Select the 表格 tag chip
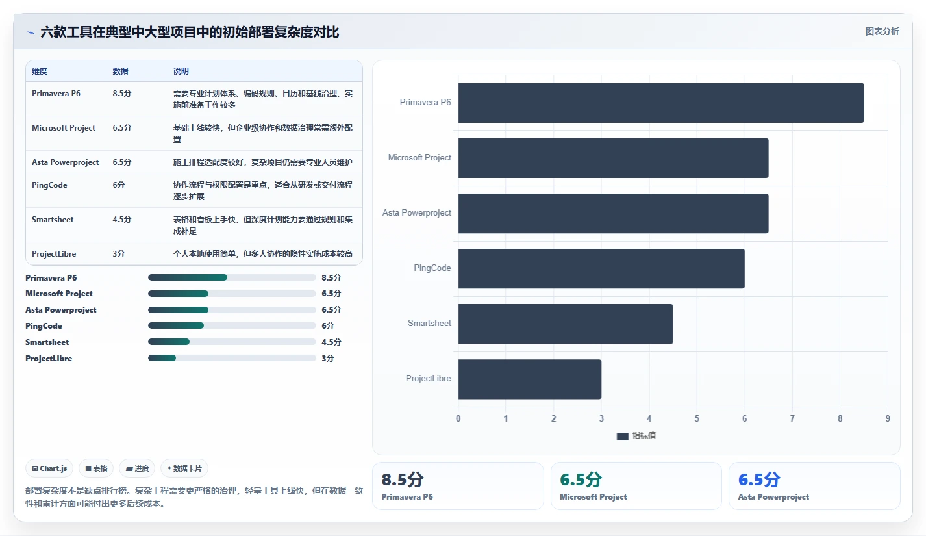926x536 pixels. click(x=96, y=468)
